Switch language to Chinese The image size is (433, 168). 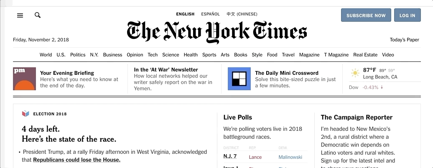[242, 14]
